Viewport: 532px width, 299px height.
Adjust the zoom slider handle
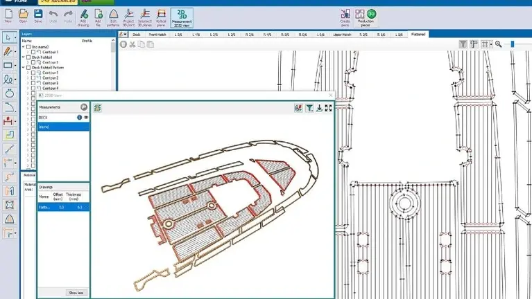(x=513, y=44)
